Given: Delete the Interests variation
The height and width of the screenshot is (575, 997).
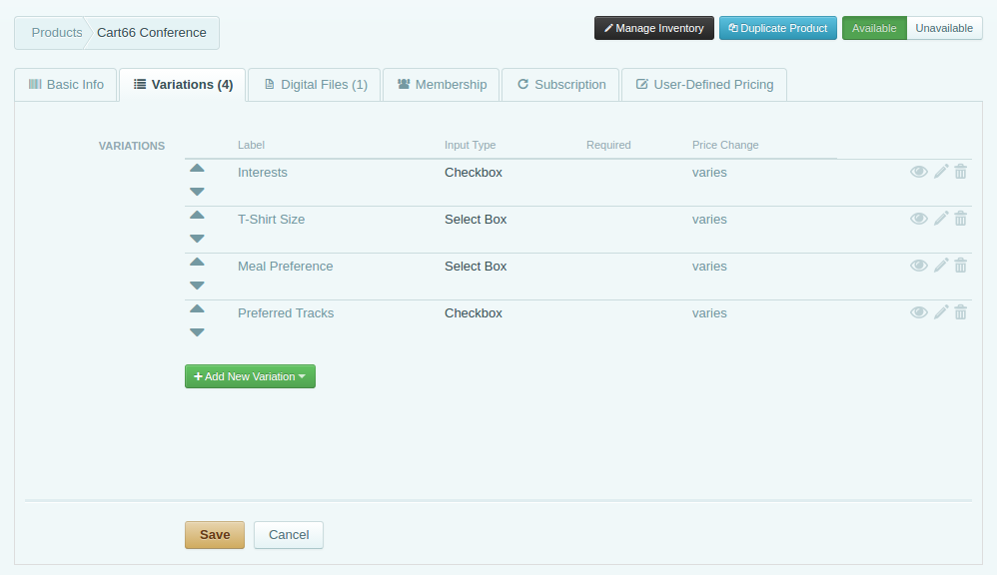Looking at the screenshot, I should 961,172.
